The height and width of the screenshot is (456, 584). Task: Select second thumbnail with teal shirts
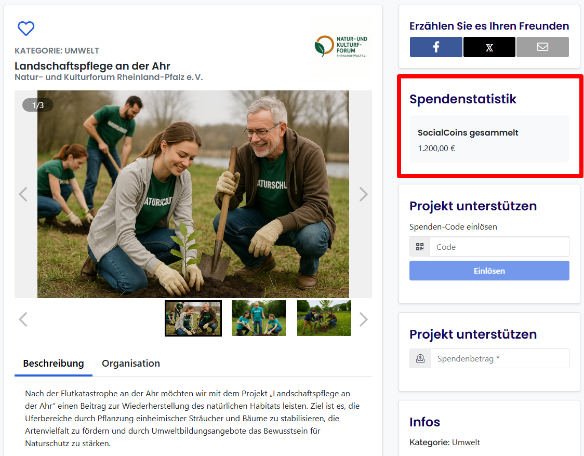click(x=259, y=318)
